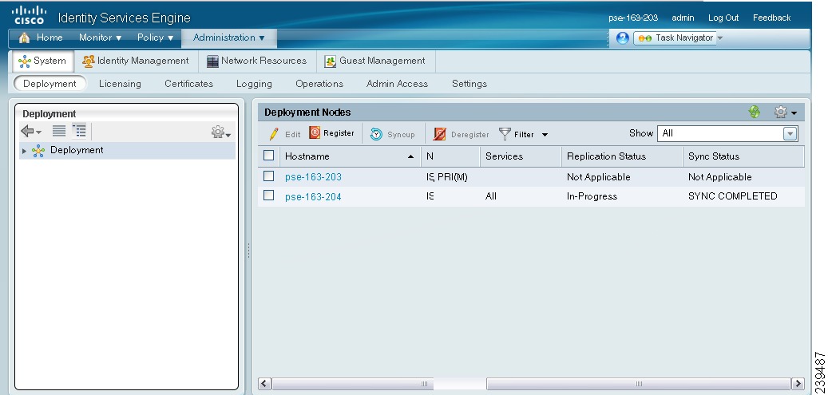
Task: Click the SYNC COMPLETED status cell
Action: click(732, 196)
